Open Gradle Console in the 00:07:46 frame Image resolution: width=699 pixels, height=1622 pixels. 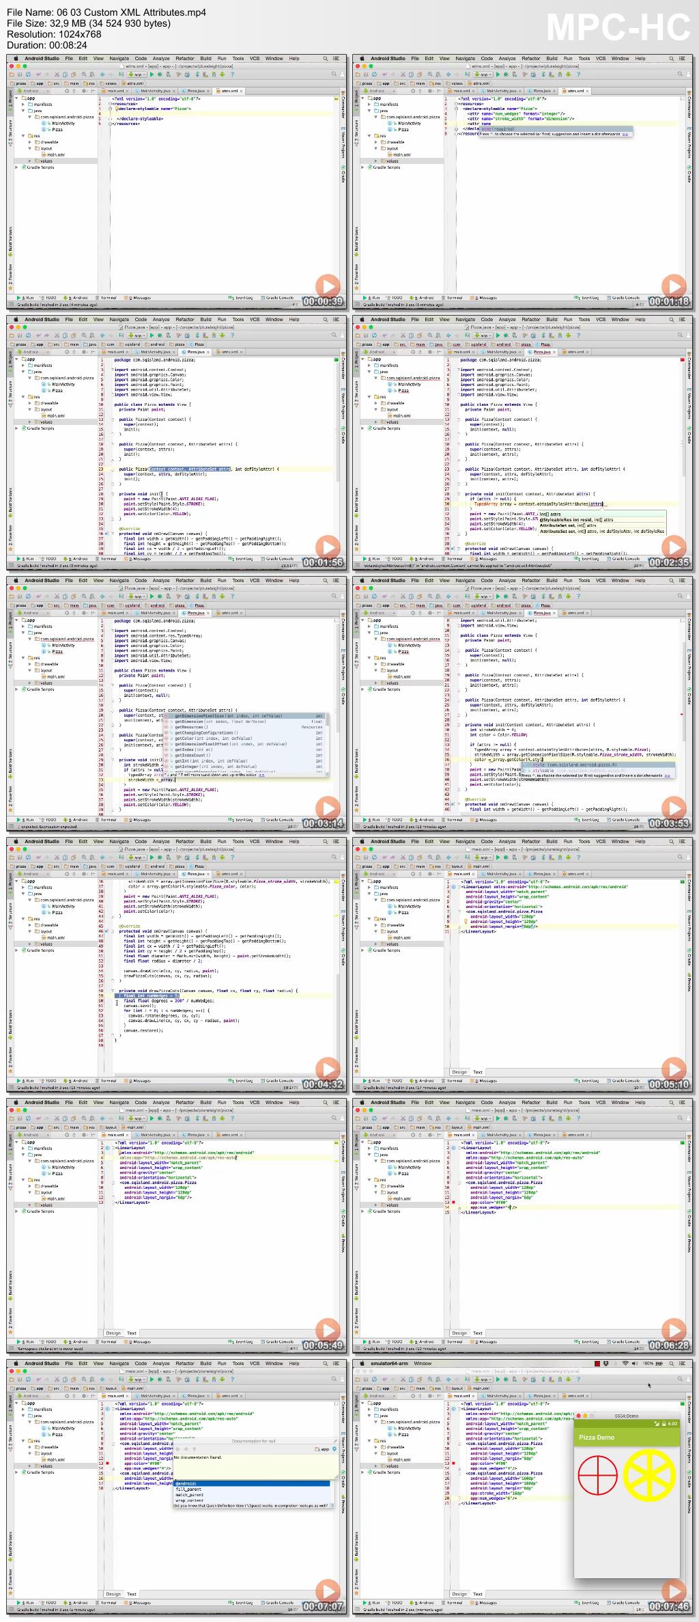point(624,1603)
